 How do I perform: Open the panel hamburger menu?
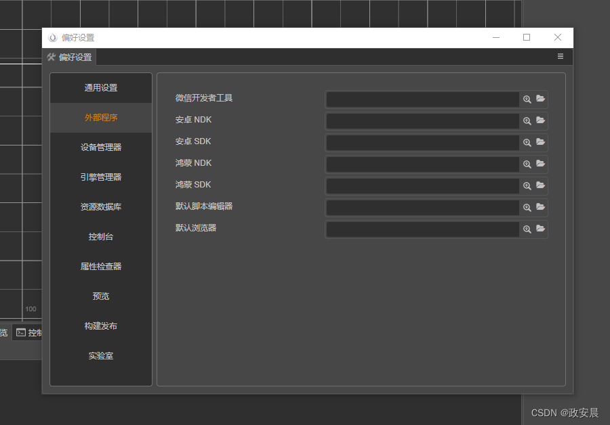561,56
